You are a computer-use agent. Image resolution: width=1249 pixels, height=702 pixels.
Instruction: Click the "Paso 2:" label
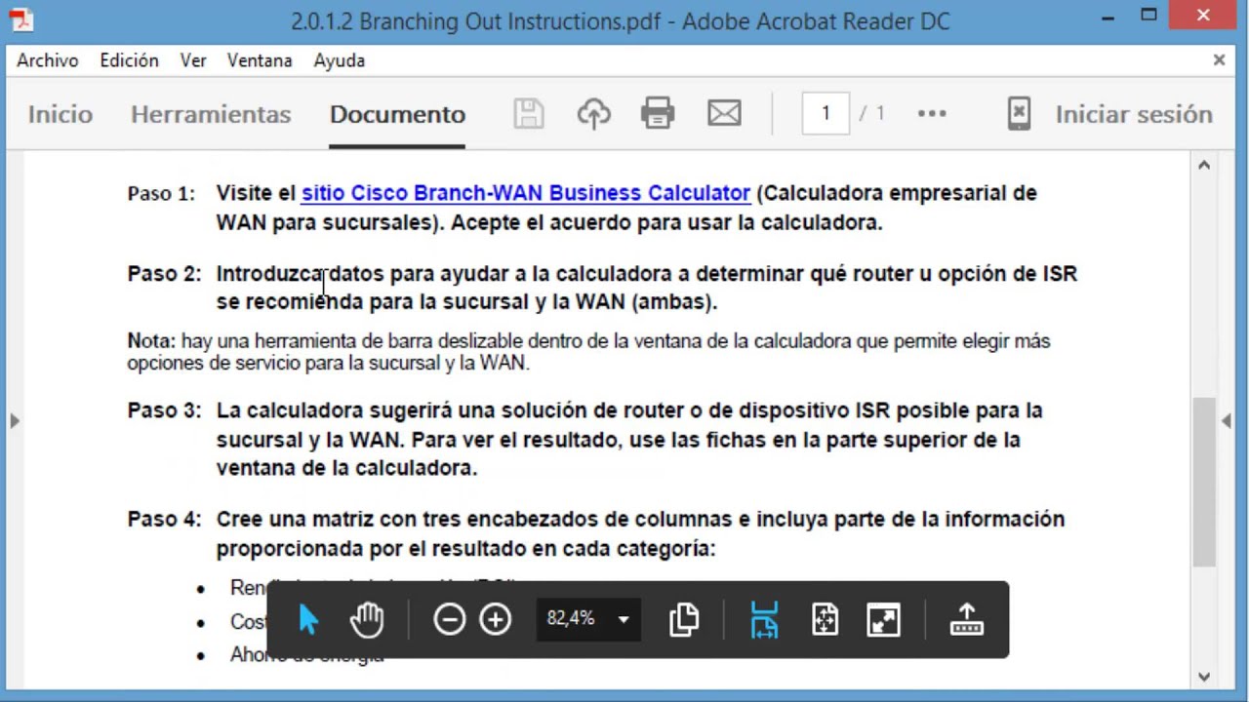(x=164, y=274)
